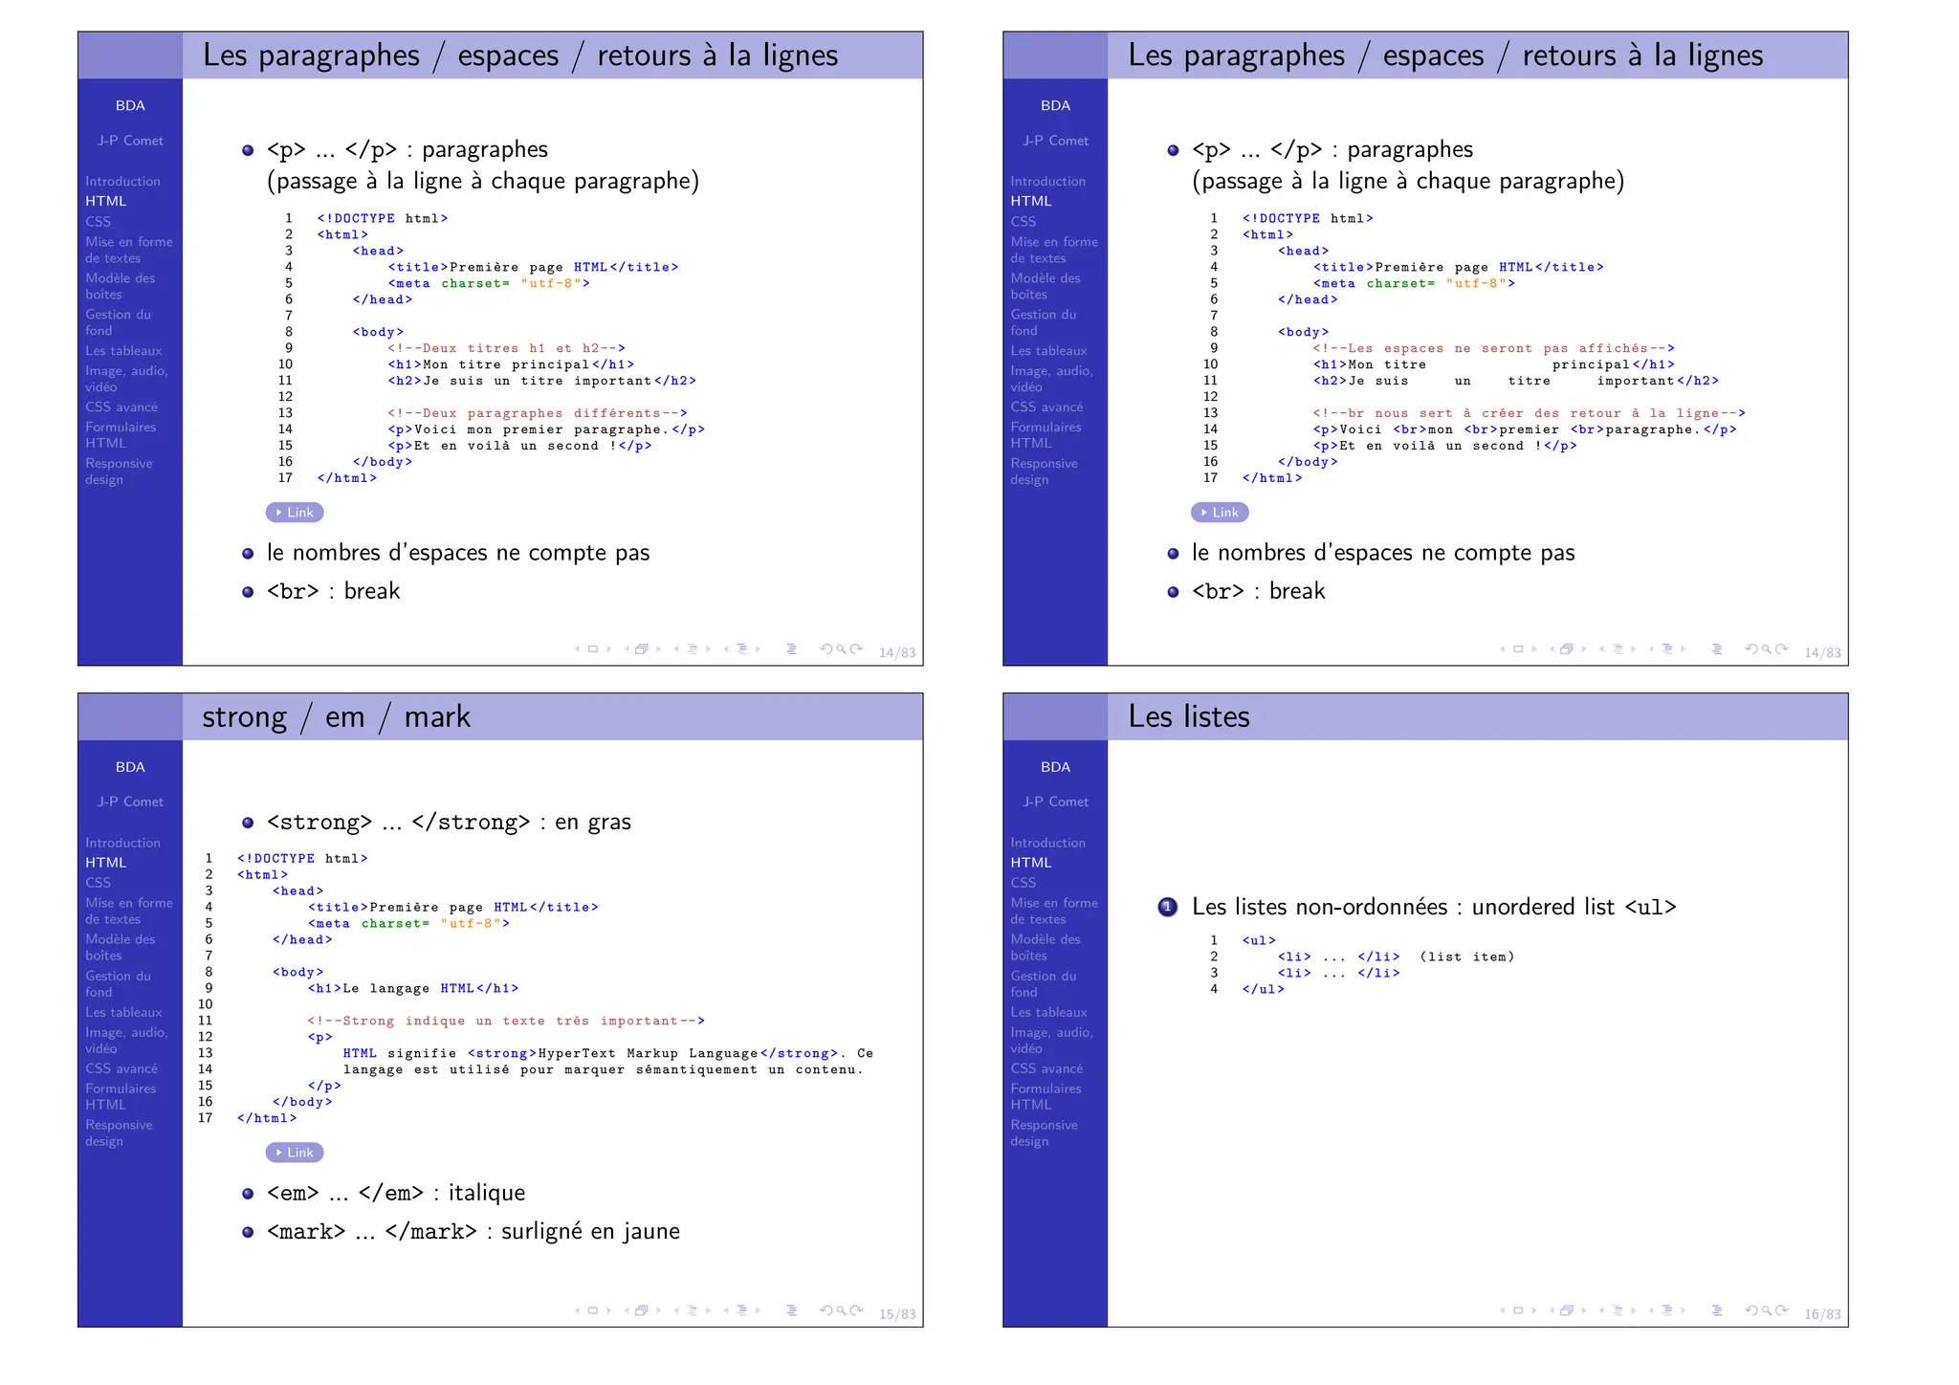Click the section navigation icon on the bottom-right slide
Viewport: 1959px width, 1385px height.
point(1667,1310)
